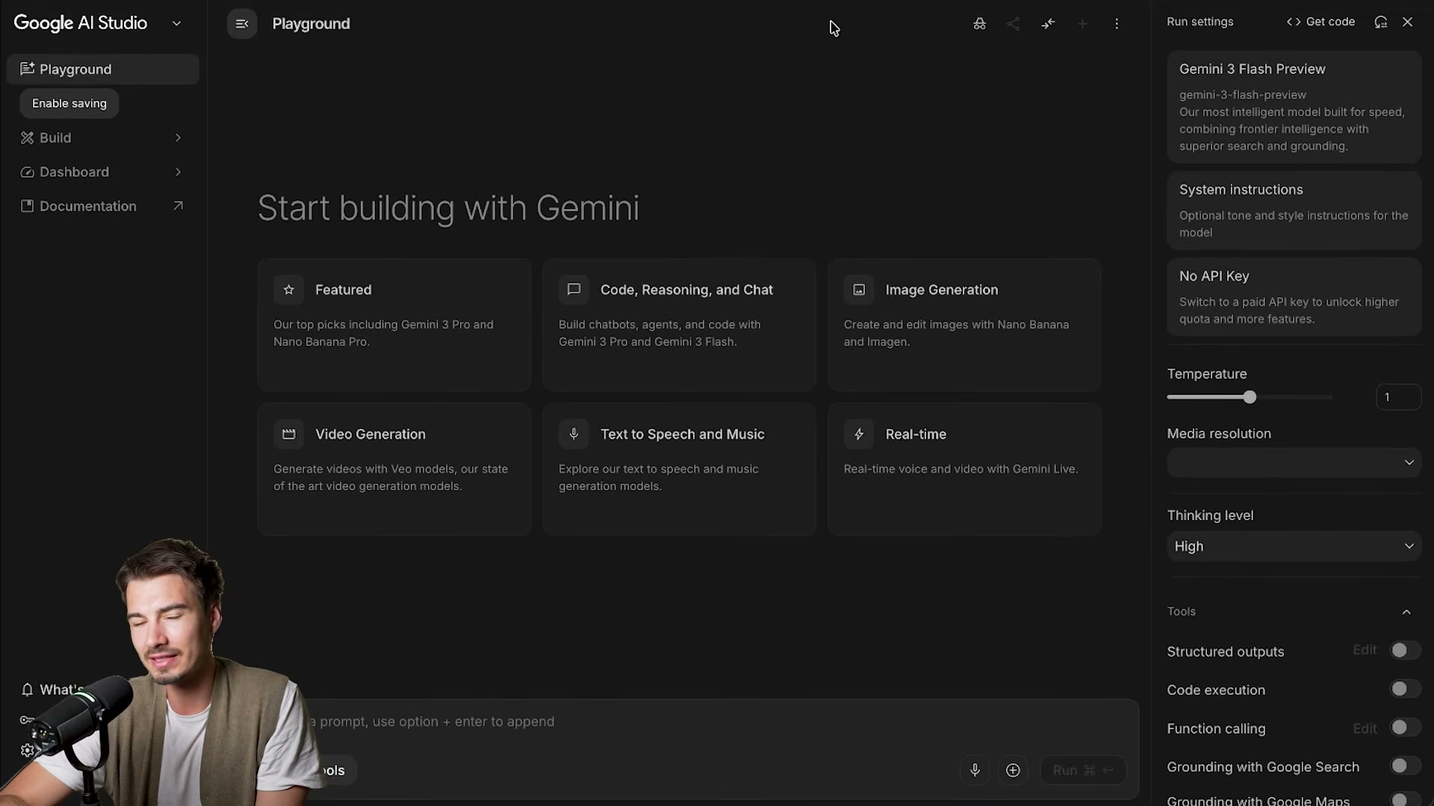Click the share prompt icon
1434x806 pixels.
click(x=1014, y=24)
